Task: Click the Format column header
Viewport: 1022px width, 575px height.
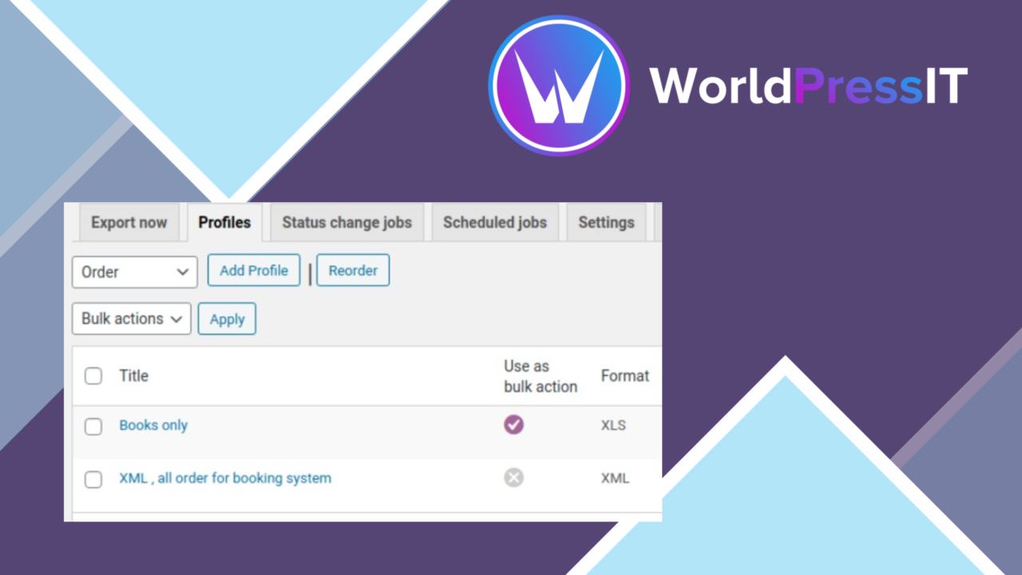Action: 625,375
